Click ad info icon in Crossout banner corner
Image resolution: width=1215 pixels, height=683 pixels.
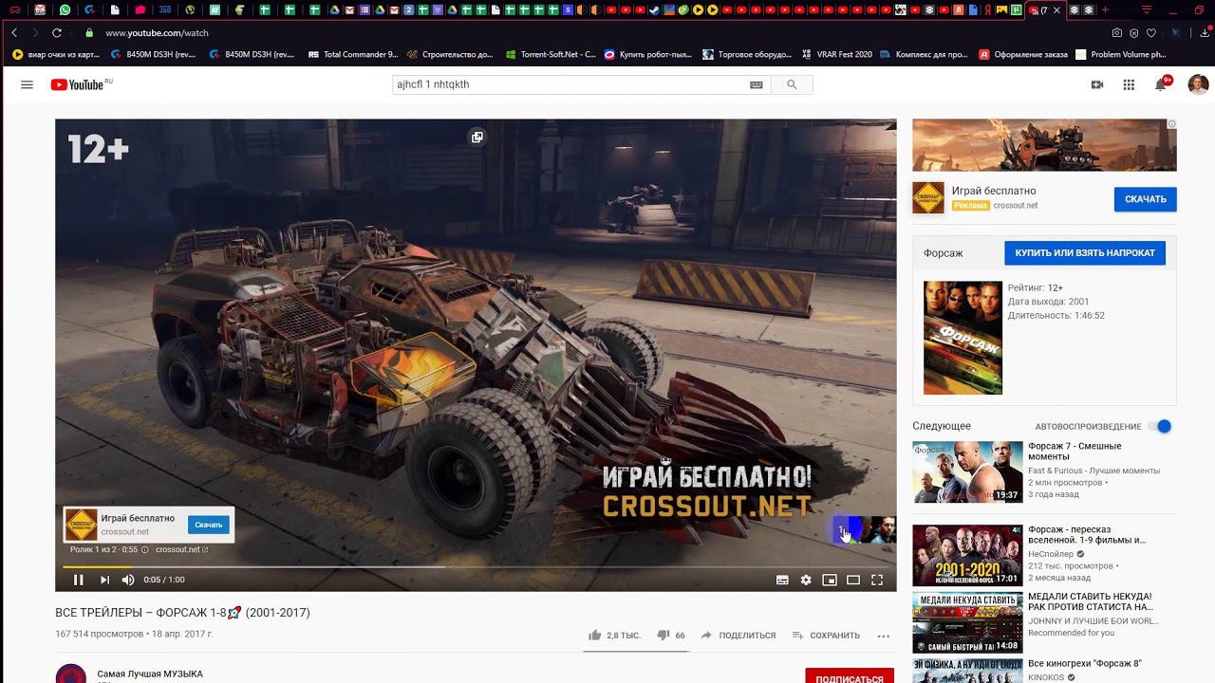click(x=1171, y=124)
